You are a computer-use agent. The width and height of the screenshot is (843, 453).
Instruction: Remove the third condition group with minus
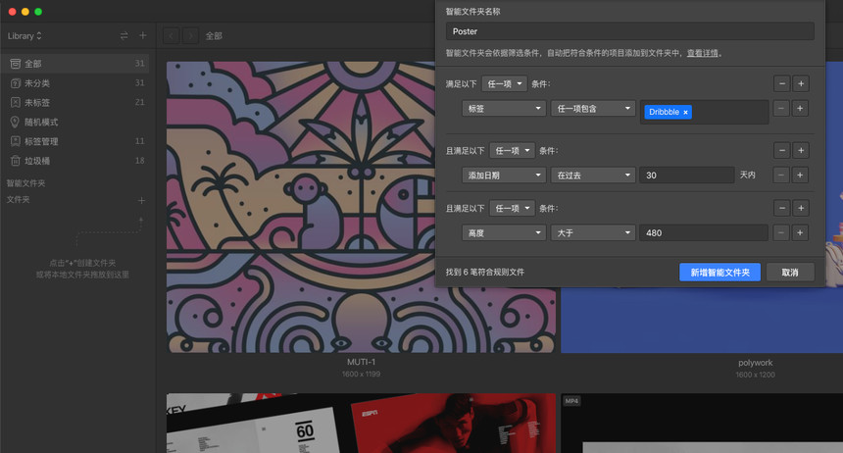coord(782,208)
